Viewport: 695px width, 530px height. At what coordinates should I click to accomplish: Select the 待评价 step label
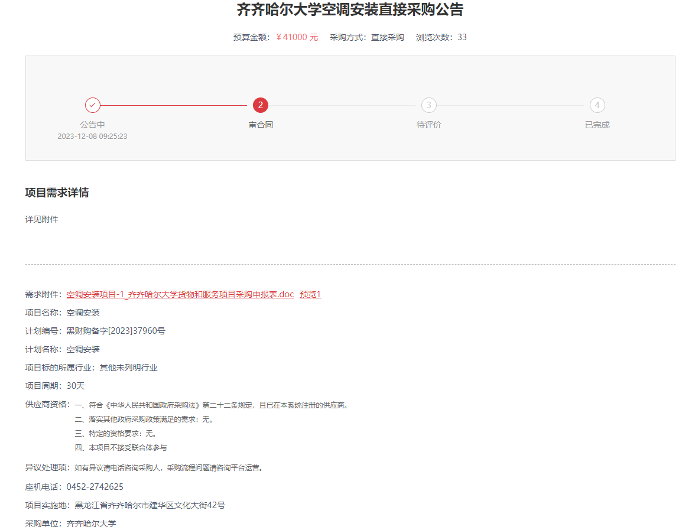429,125
